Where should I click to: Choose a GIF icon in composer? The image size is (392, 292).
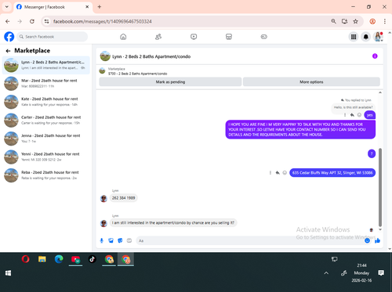pos(129,240)
